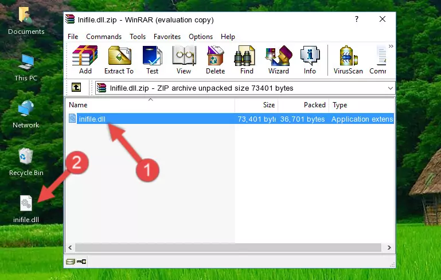Open the Find binoculars tool
The height and width of the screenshot is (280, 441).
(x=247, y=60)
